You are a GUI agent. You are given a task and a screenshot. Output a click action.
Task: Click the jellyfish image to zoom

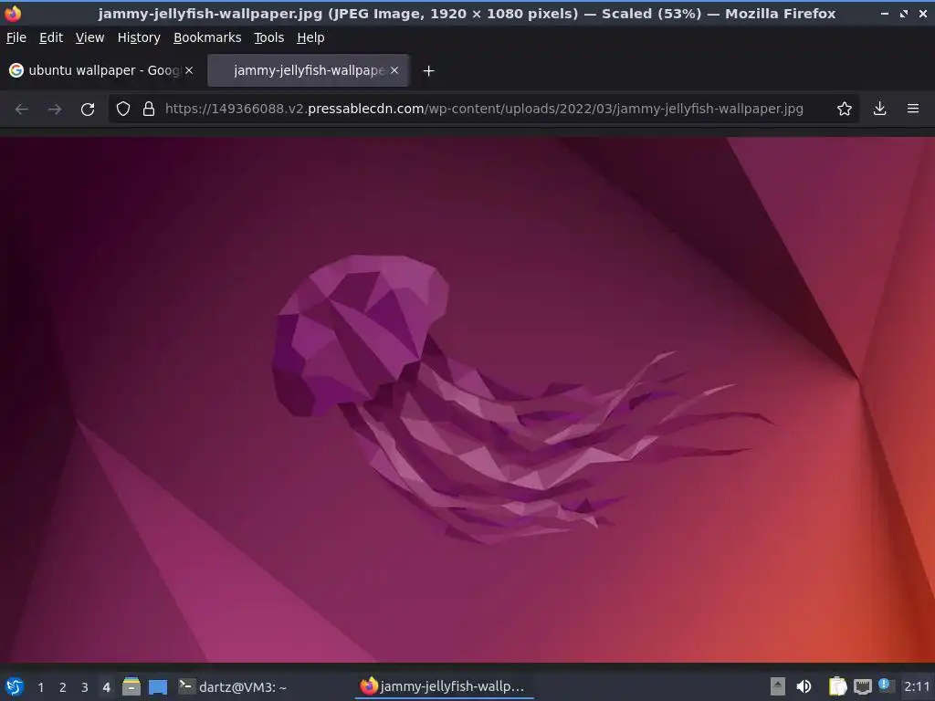(467, 400)
